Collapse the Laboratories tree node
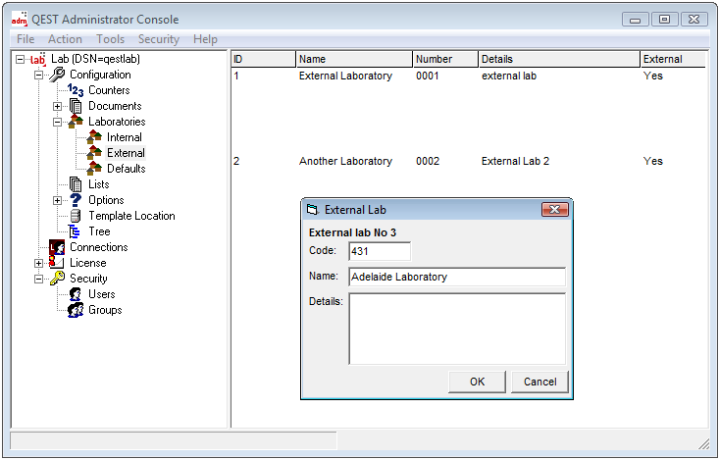Image resolution: width=719 pixels, height=460 pixels. click(x=58, y=122)
